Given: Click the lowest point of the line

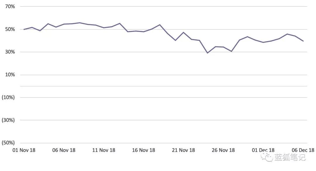Looking at the screenshot, I should [x=207, y=53].
